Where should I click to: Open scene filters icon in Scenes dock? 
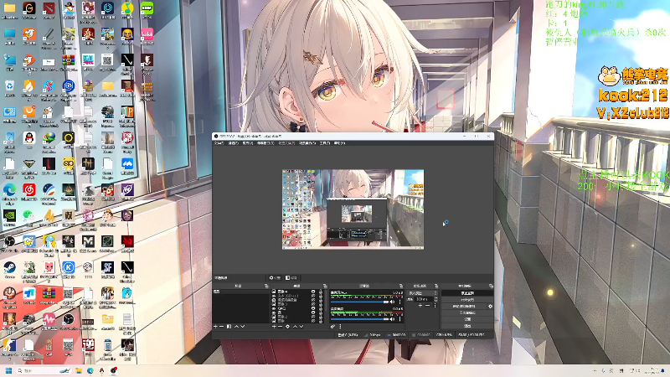click(229, 327)
